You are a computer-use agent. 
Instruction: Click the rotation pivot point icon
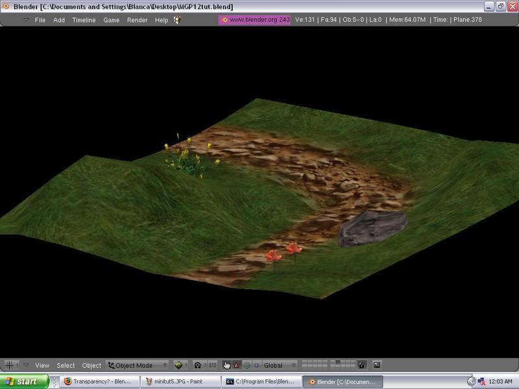pos(198,365)
